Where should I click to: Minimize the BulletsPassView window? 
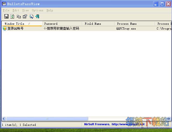156,4
